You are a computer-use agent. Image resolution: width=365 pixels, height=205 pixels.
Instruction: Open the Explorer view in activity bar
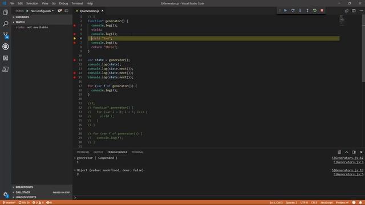(6, 13)
